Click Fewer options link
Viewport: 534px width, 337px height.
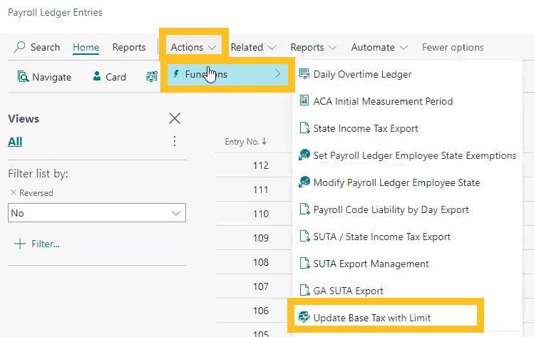[453, 47]
